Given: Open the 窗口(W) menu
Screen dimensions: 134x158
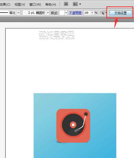Looking at the screenshot, I should (35, 5).
